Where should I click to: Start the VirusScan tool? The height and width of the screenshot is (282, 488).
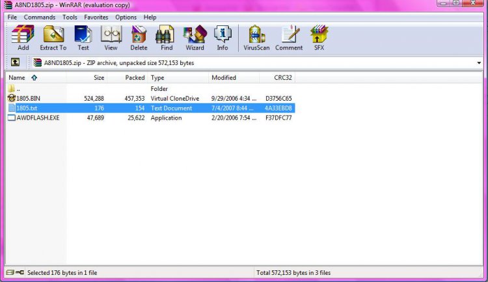point(256,38)
